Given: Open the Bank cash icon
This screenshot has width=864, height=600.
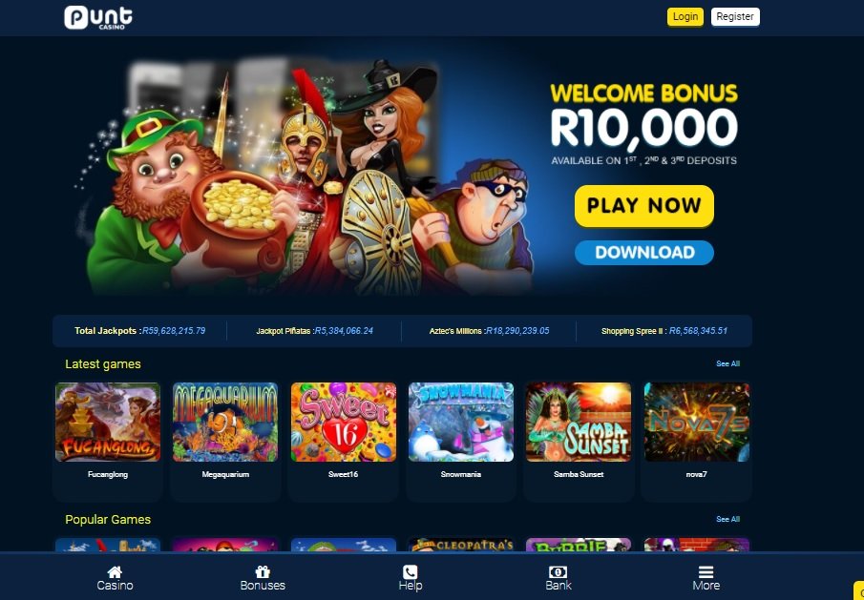Looking at the screenshot, I should (558, 572).
